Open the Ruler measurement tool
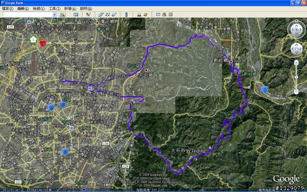This screenshot has width=307, height=192. point(126,14)
